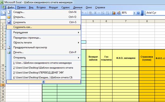Select row header 1
The image size is (165, 102).
pos(3,24)
